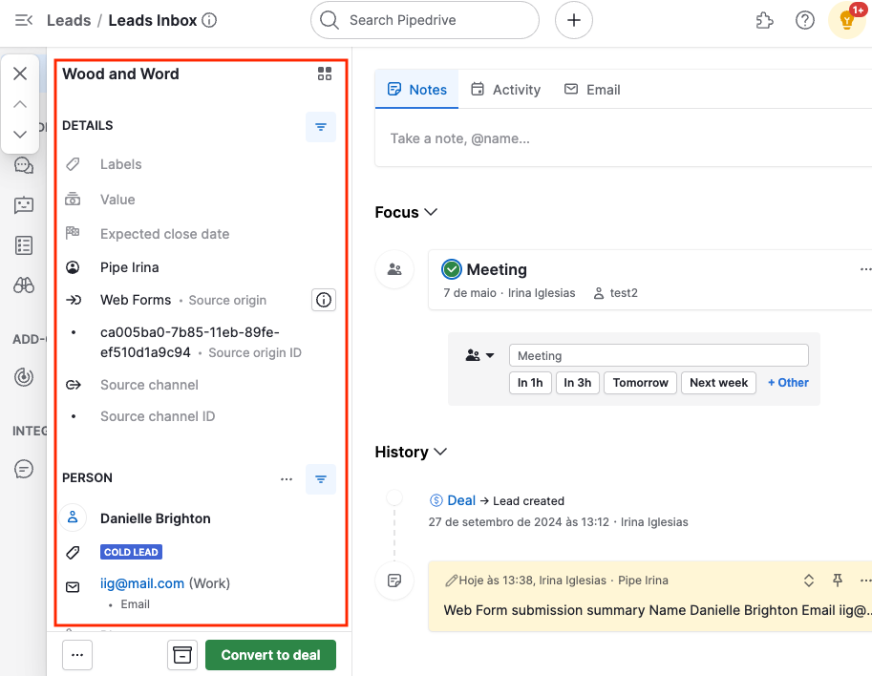Schedule activity In 1h
The image size is (872, 676).
click(530, 383)
